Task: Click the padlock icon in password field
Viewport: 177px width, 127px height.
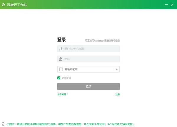Action: click(61, 59)
